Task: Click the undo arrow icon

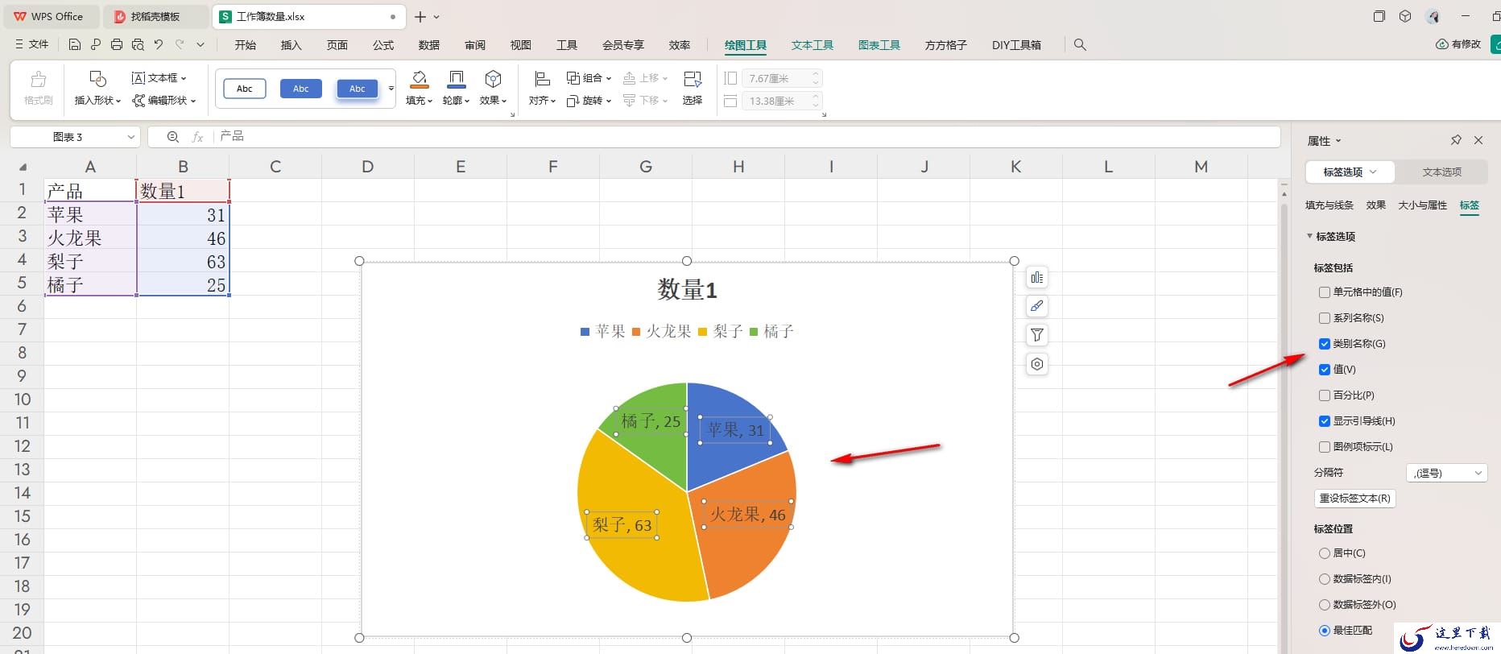Action: click(159, 44)
